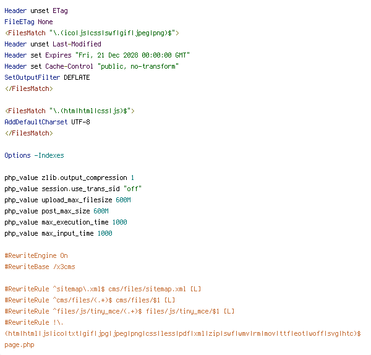
Task: Click the commented '#RewriteEngine On' line
Action: 36,256
